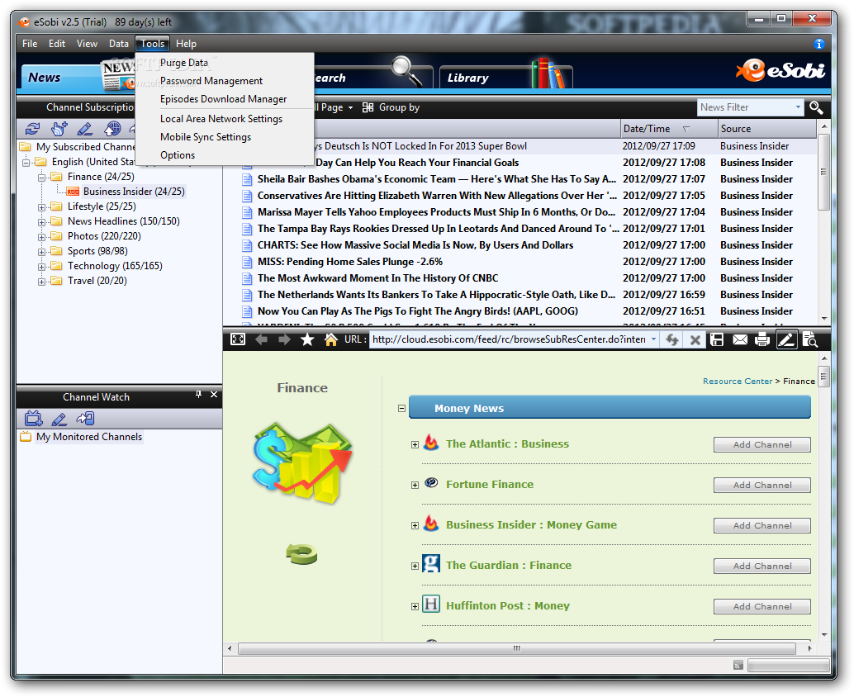Image resolution: width=854 pixels, height=697 pixels.
Task: Collapse the Finance folder in tree
Action: [x=41, y=178]
